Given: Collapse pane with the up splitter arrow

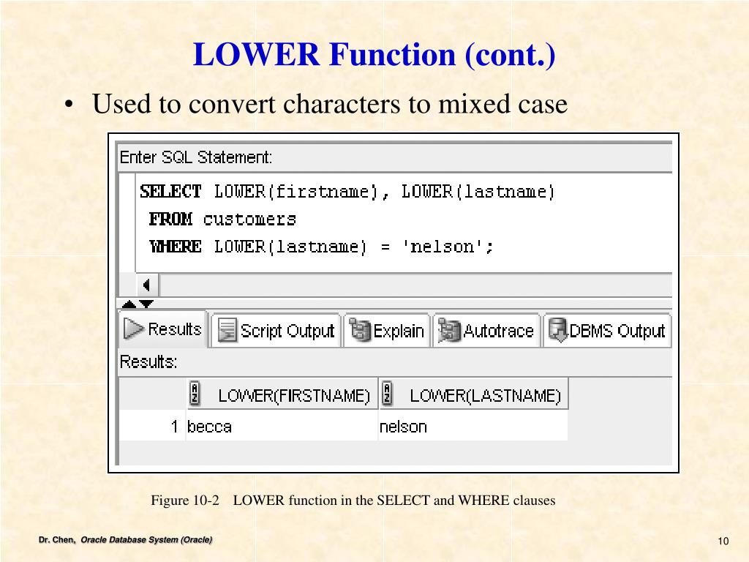Looking at the screenshot, I should (x=129, y=304).
